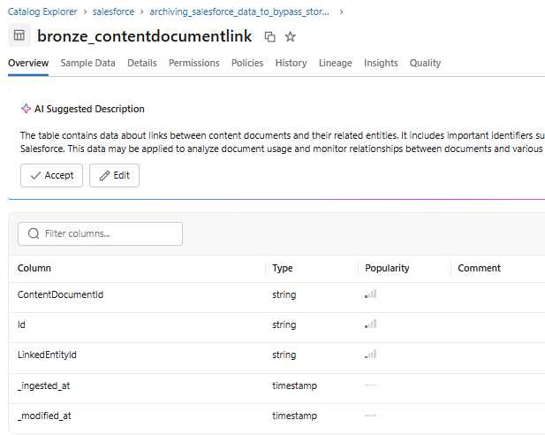Screen dimensions: 545x435
Task: Open the Lineage tab
Action: [x=336, y=63]
